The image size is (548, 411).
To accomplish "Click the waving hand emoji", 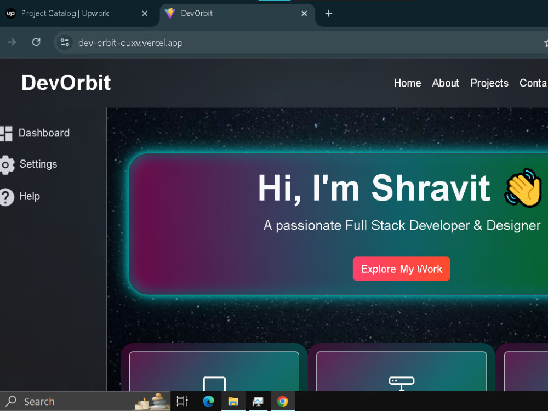I will coord(523,188).
